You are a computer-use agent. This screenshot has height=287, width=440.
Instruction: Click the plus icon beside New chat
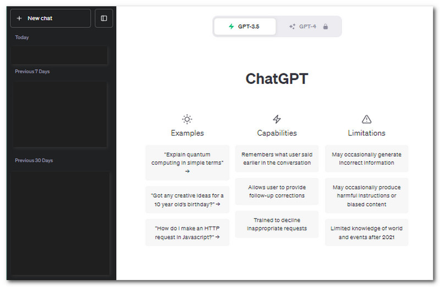[x=19, y=18]
